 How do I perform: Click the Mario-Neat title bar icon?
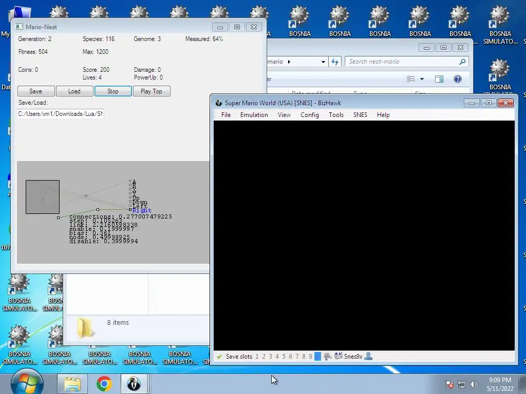point(20,27)
